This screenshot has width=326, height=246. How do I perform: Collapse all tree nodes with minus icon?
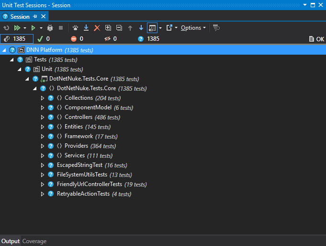click(119, 28)
